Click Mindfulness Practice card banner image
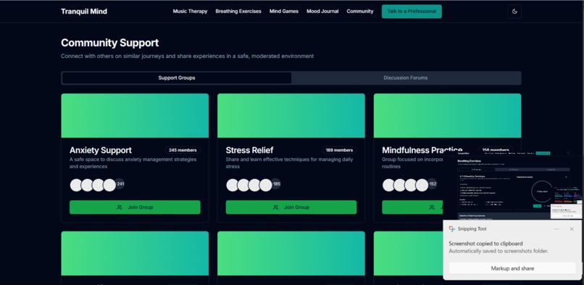 pos(447,115)
